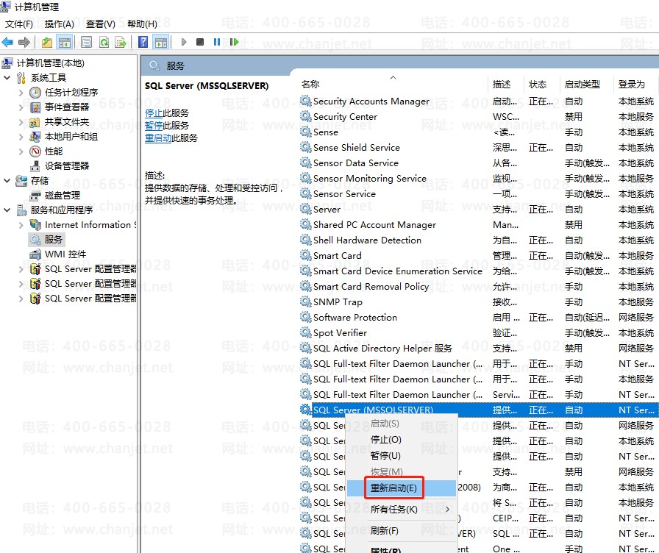Click the Security Center service gear icon

pos(305,116)
